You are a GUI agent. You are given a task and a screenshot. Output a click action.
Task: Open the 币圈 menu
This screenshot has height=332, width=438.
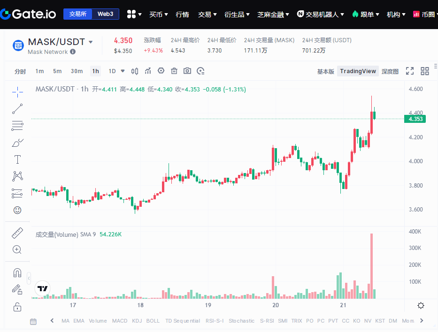point(425,14)
